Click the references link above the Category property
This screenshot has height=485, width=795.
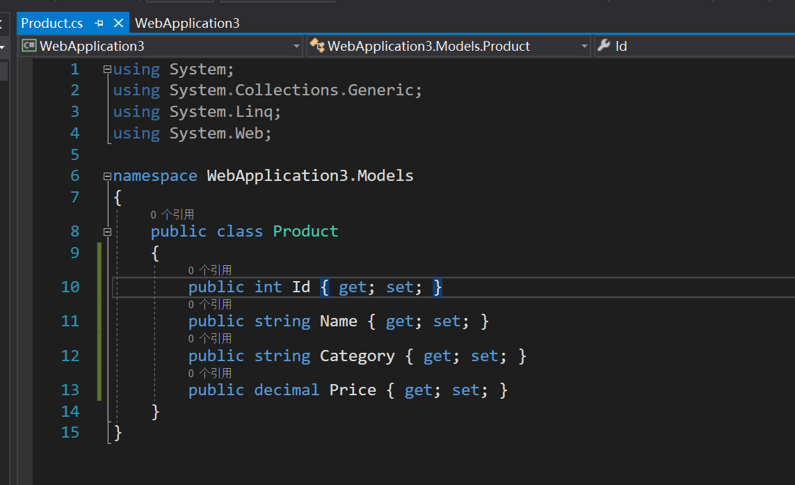coord(209,338)
